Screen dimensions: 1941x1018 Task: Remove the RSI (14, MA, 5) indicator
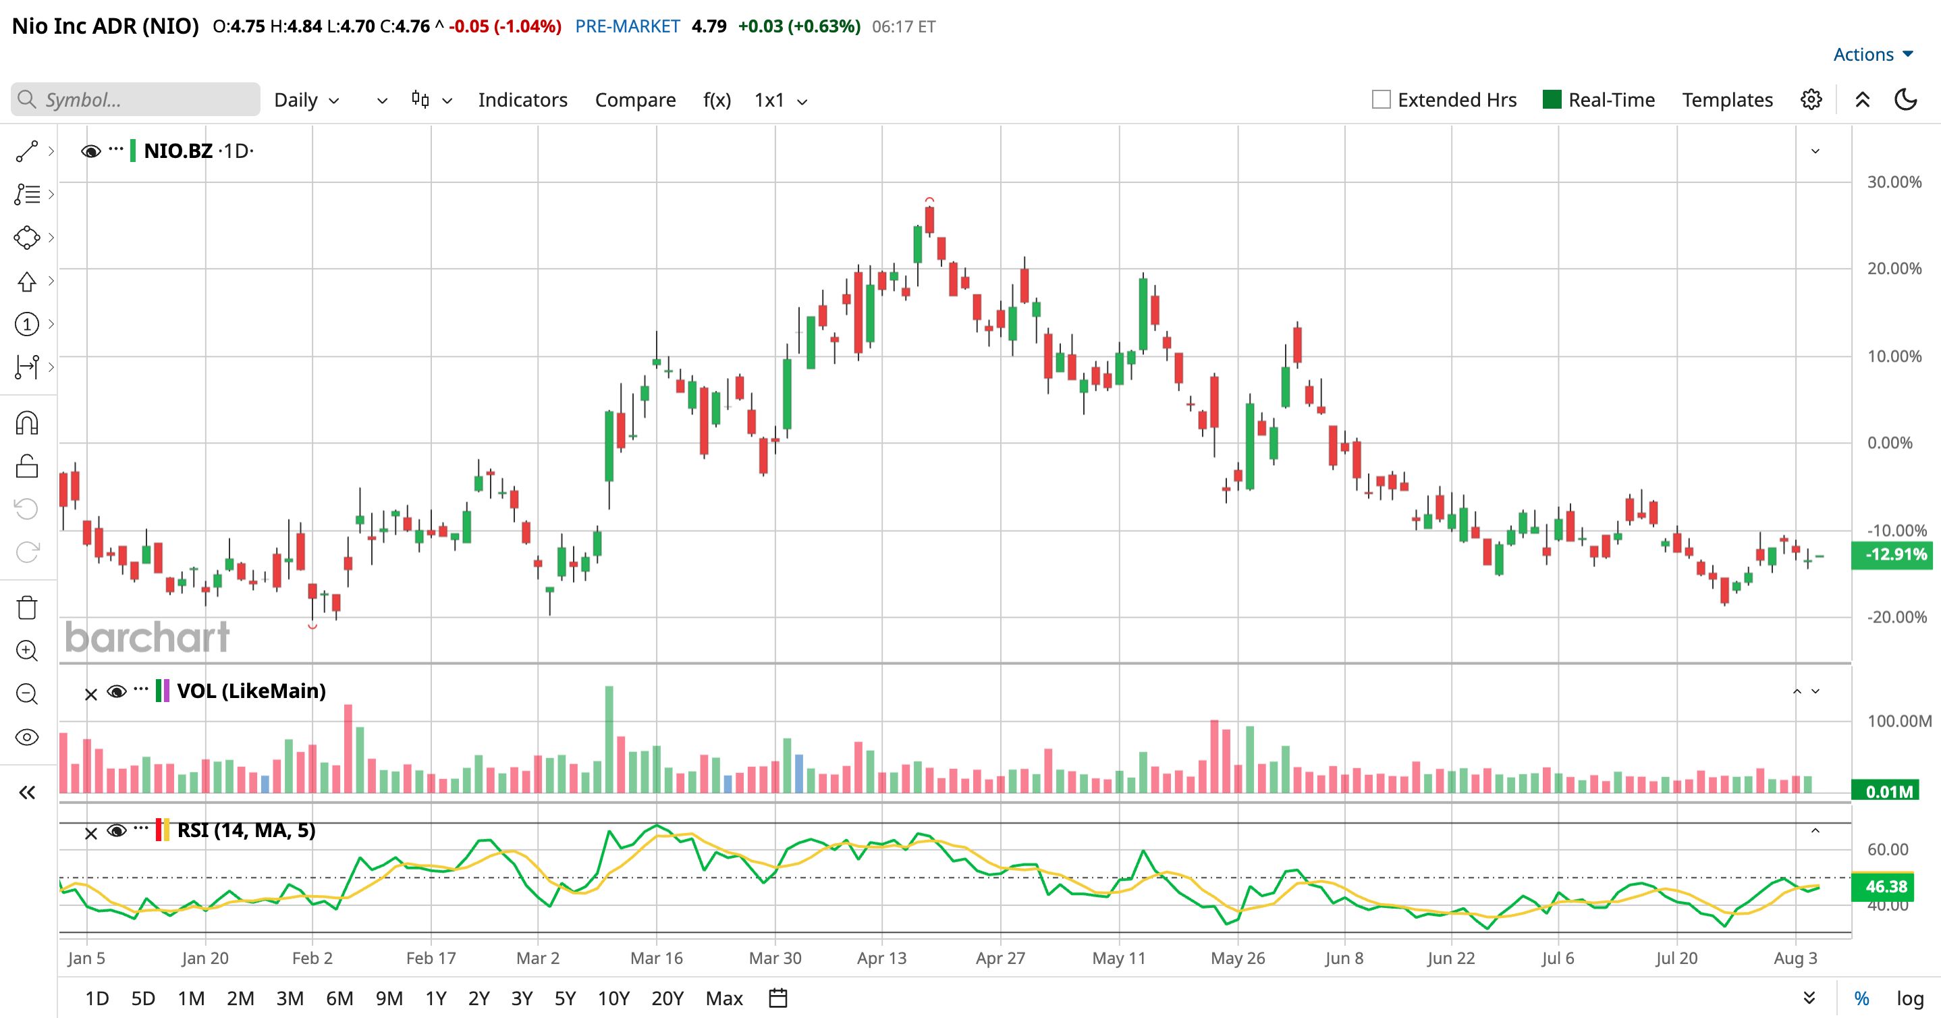pyautogui.click(x=91, y=834)
